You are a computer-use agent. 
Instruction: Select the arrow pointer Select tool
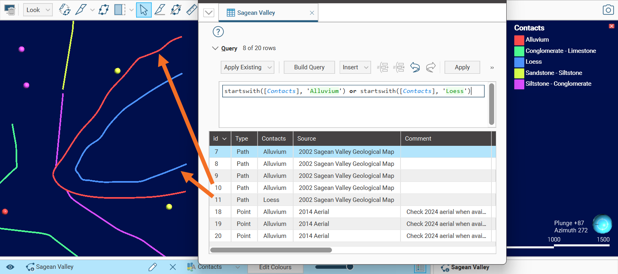144,10
